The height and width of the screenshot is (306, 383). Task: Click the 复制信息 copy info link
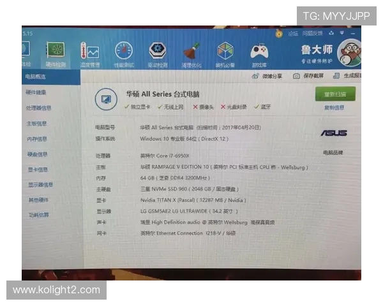coord(334,108)
